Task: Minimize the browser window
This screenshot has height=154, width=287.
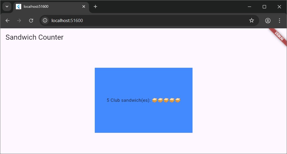Action: click(249, 7)
